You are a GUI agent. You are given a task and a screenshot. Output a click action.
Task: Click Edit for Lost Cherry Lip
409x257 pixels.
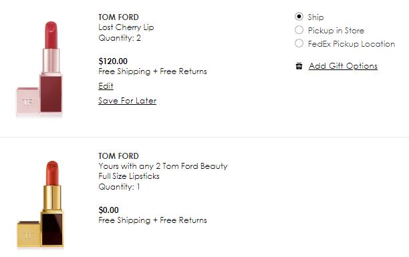tap(106, 86)
